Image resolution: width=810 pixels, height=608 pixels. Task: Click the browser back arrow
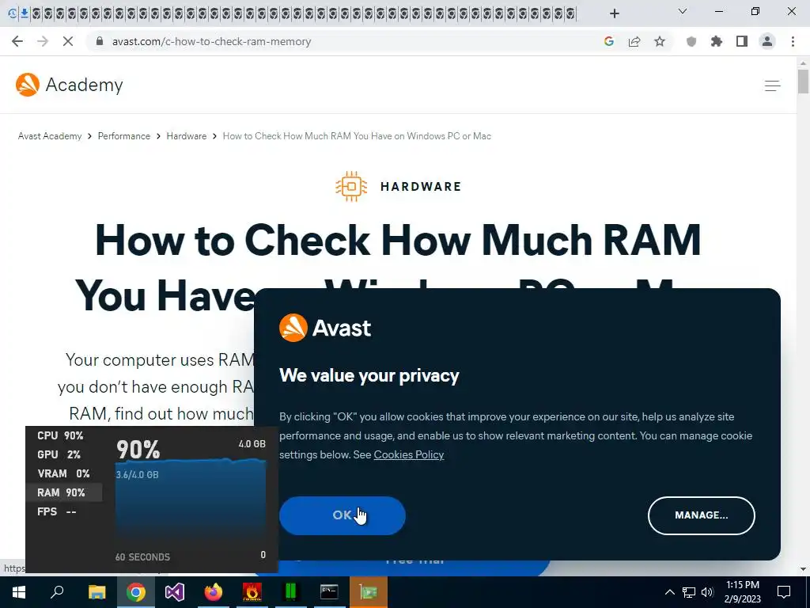pos(17,41)
